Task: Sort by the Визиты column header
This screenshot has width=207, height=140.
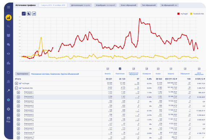Action: pyautogui.click(x=108, y=74)
